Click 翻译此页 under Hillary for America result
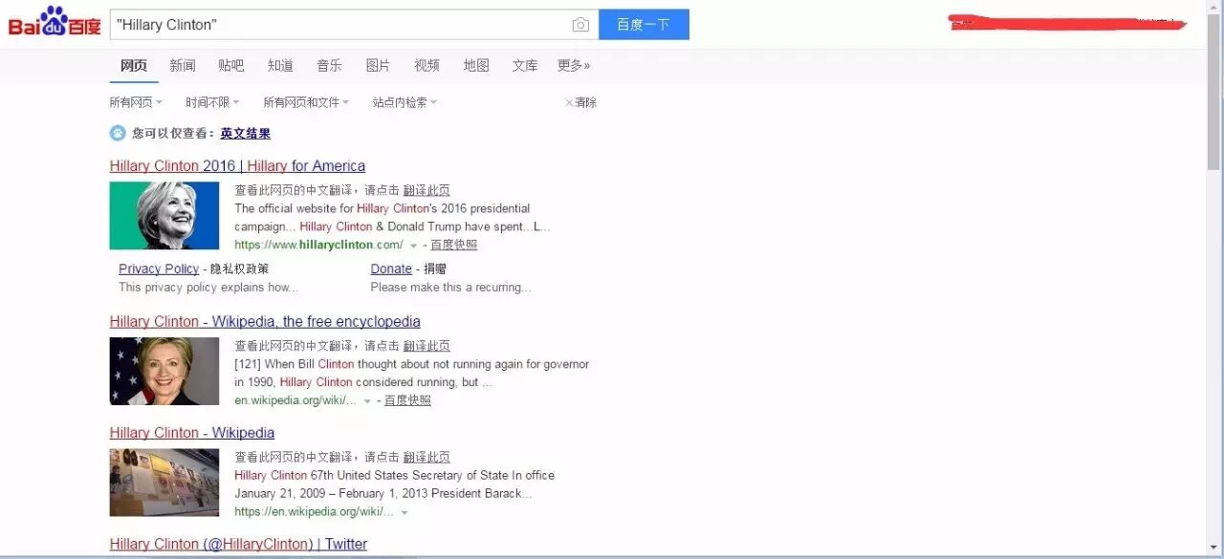The height and width of the screenshot is (559, 1224). coord(426,190)
